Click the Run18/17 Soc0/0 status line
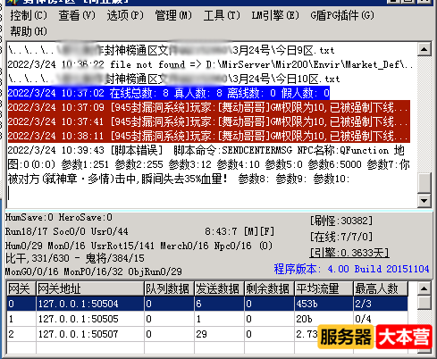This screenshot has height=359, width=437. click(67, 231)
